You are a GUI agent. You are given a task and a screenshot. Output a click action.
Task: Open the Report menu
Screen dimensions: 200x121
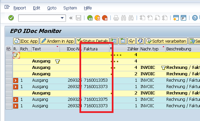click(20, 8)
